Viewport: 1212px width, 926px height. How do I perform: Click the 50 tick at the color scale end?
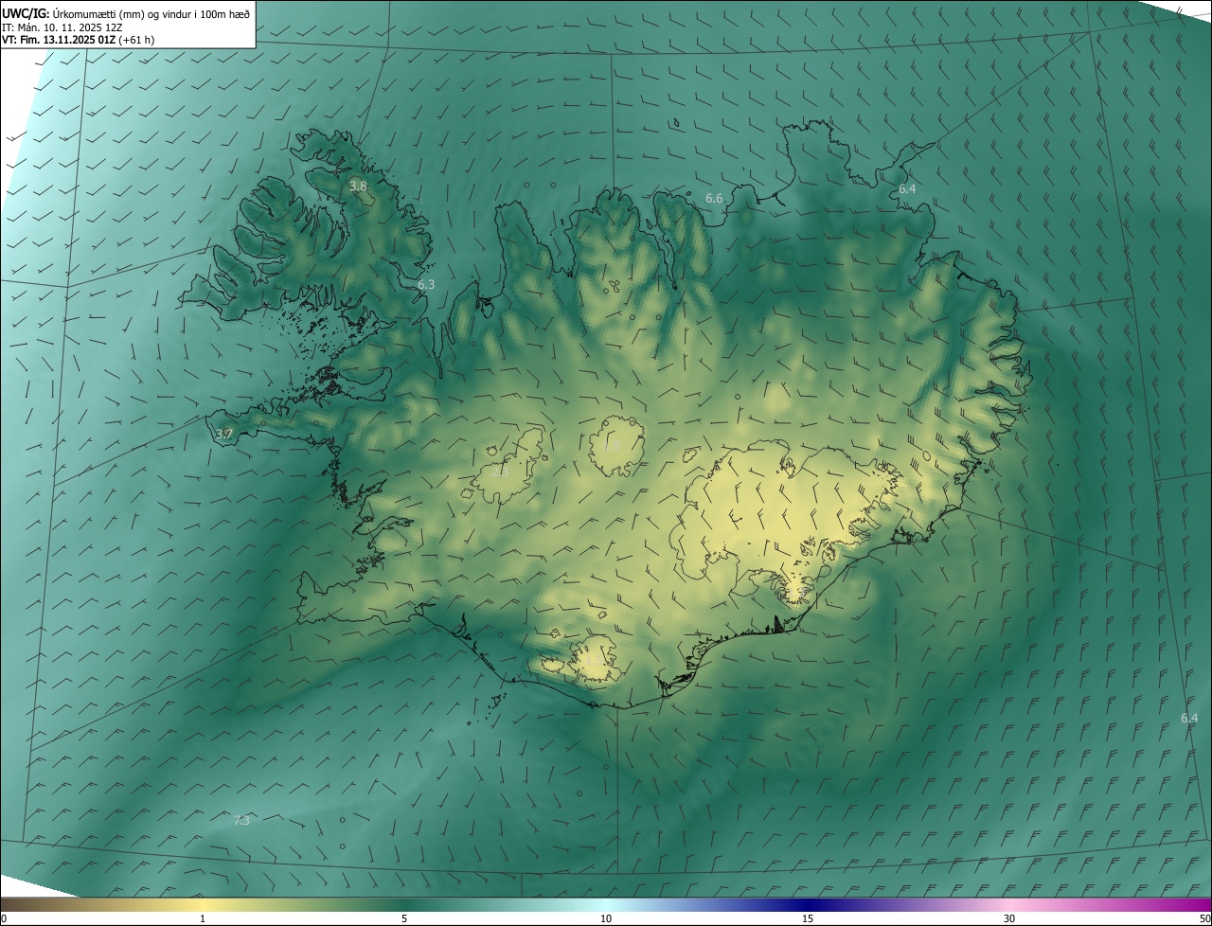click(x=1204, y=918)
